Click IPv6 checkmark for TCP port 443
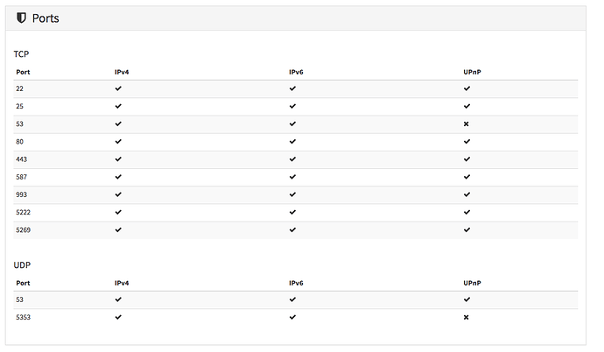Screen dimensions: 604x352 click(292, 159)
